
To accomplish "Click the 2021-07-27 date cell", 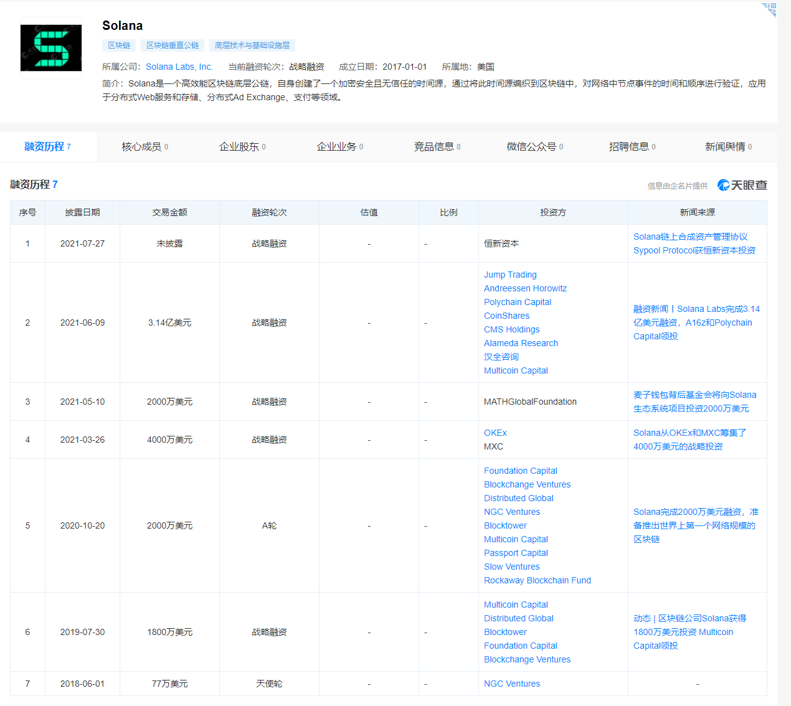I will point(82,243).
